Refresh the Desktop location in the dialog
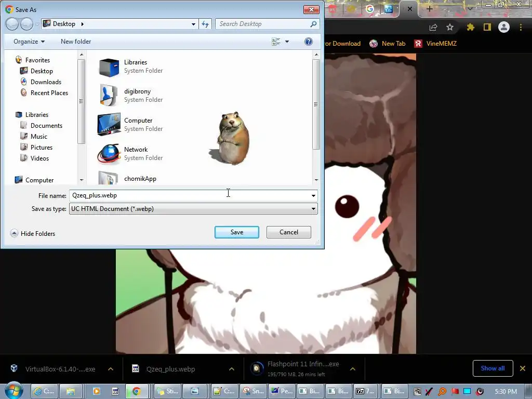 pos(205,24)
